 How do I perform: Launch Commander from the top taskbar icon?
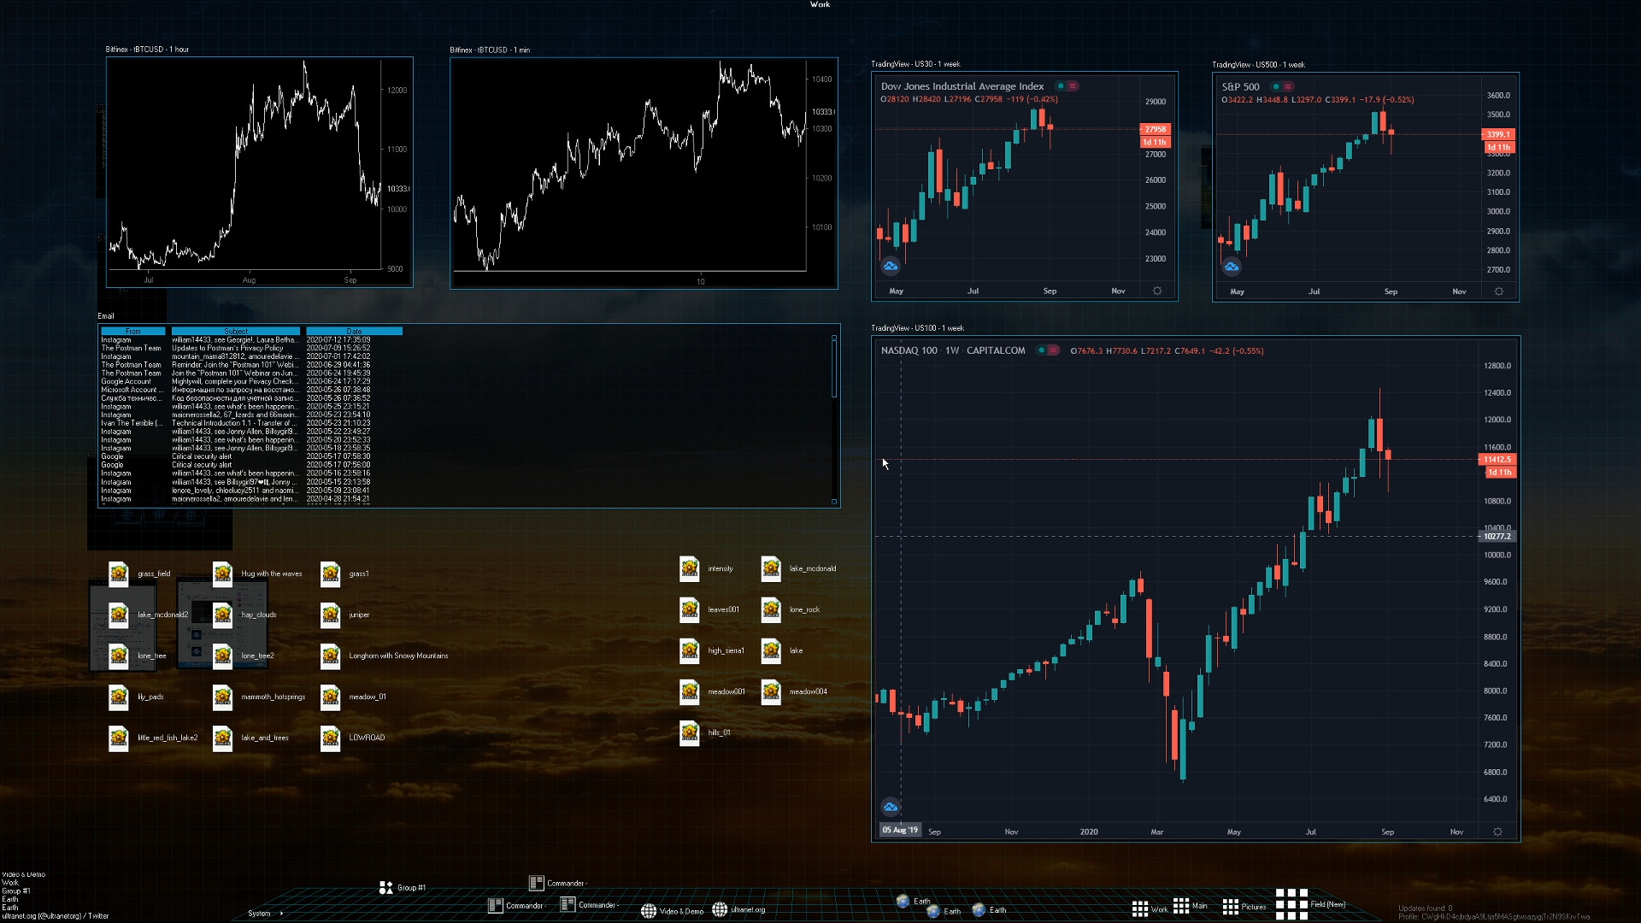point(538,883)
